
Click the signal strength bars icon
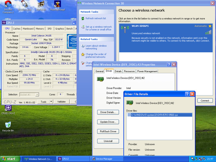pyautogui.click(x=208, y=32)
